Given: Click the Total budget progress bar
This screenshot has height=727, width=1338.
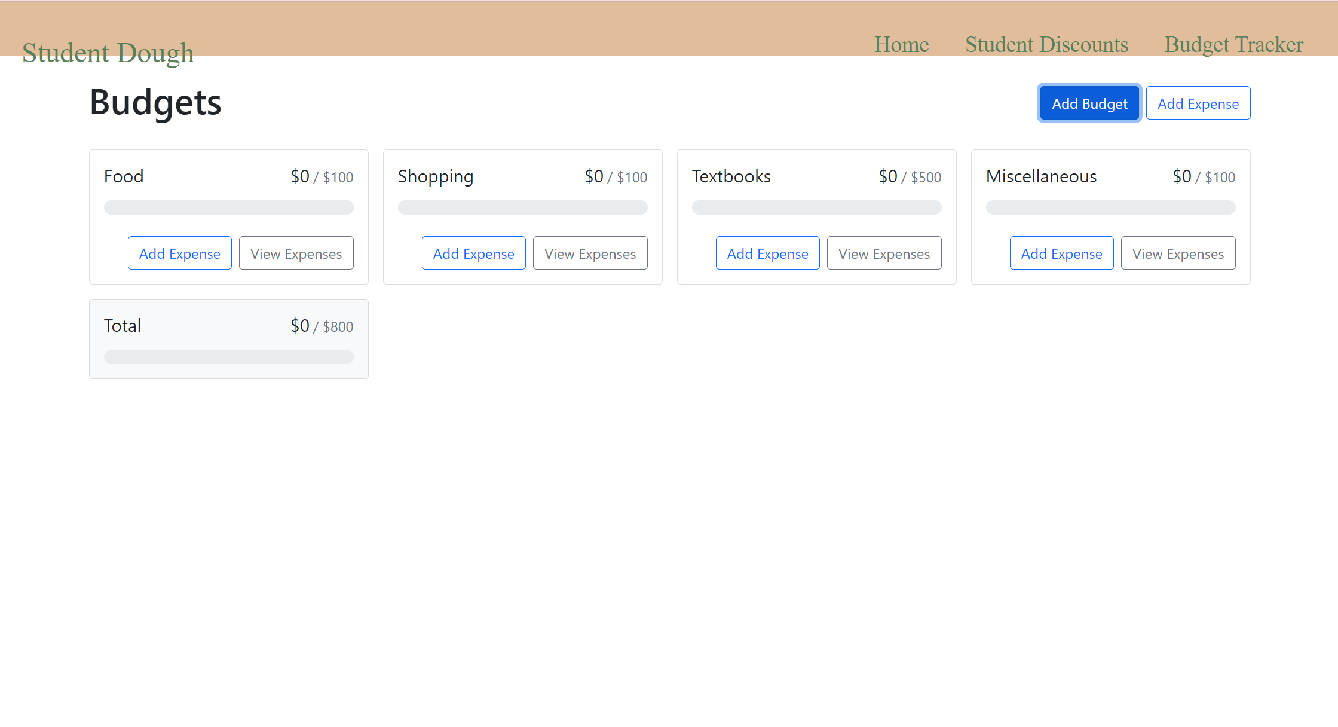Looking at the screenshot, I should coord(228,357).
